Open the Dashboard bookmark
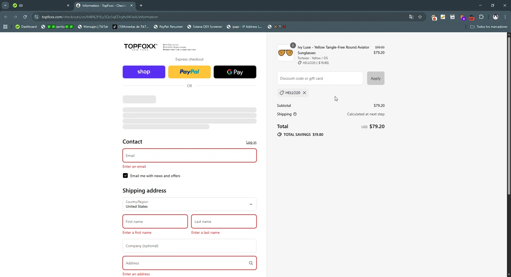This screenshot has height=277, width=511. coord(26,27)
